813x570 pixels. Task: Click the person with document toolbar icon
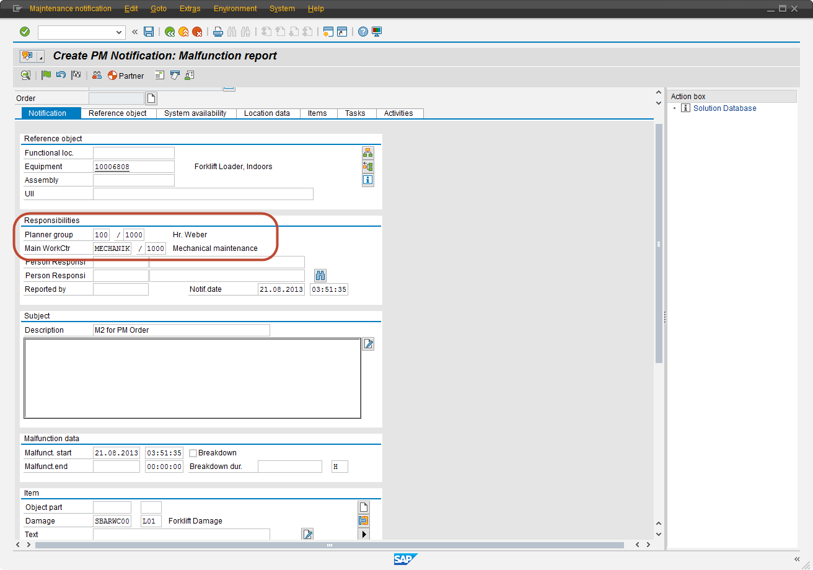[x=190, y=76]
